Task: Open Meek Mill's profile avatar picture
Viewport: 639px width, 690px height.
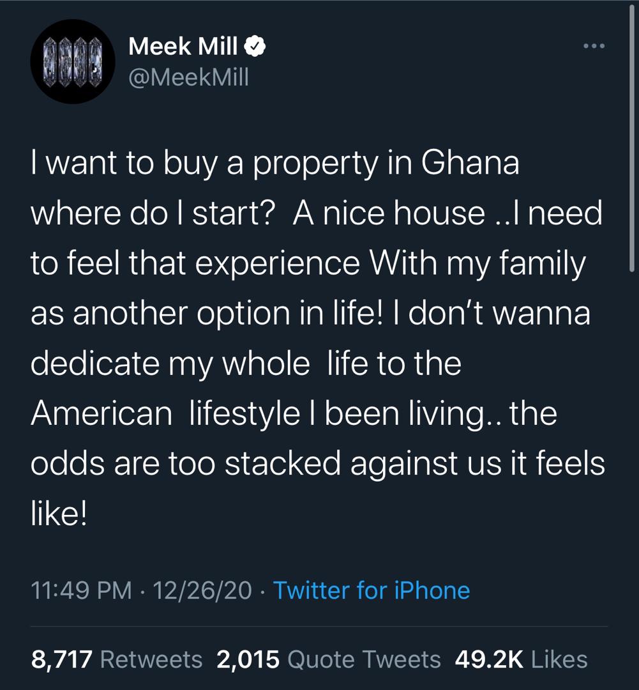Action: point(73,62)
